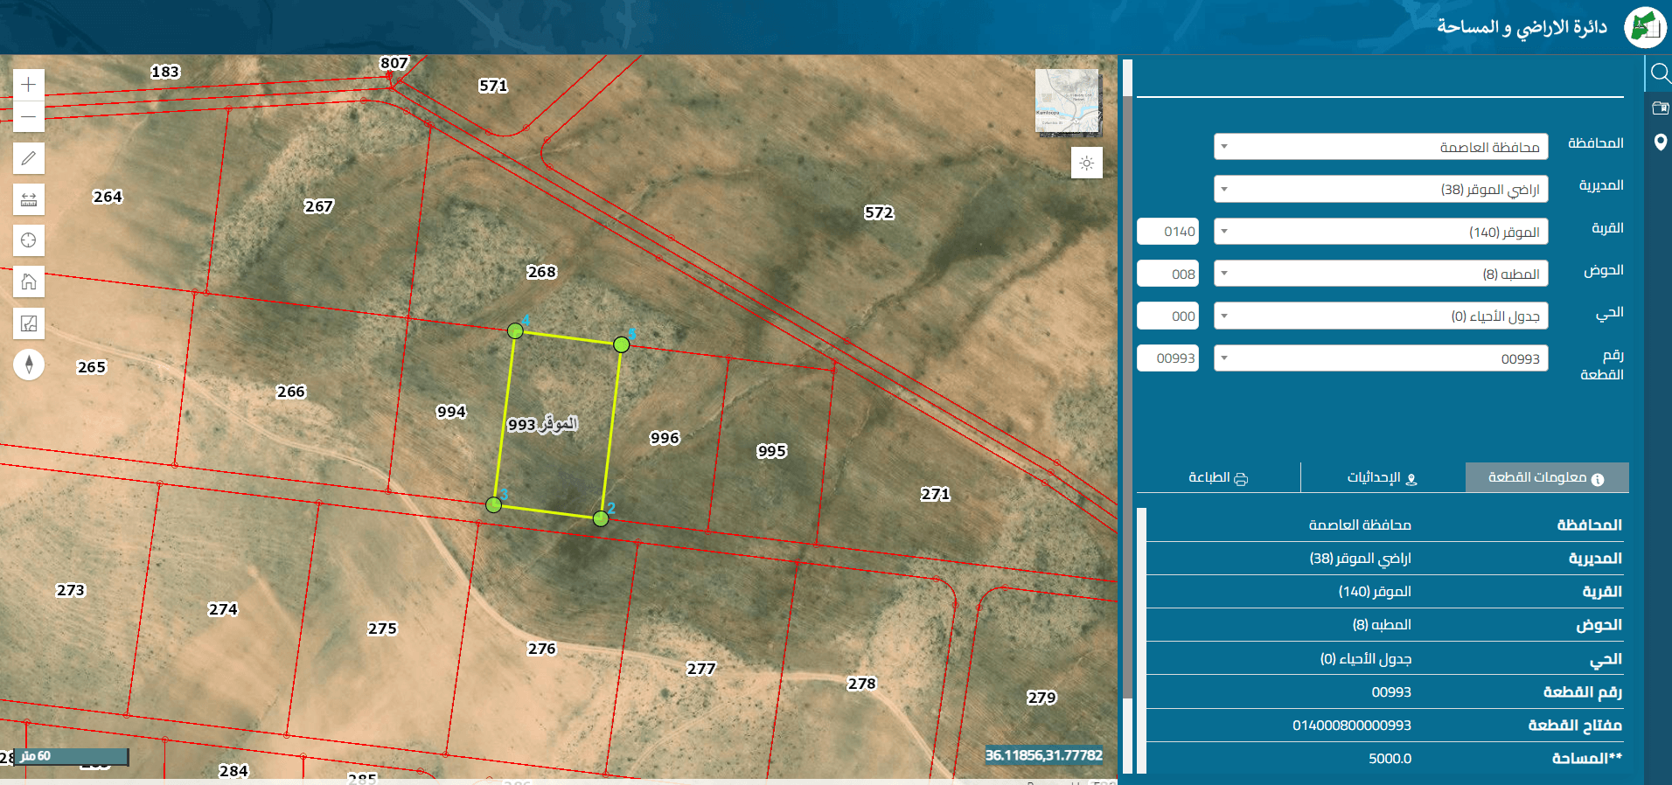1672x785 pixels.
Task: Click parcel 265 label on map
Action: coord(92,367)
